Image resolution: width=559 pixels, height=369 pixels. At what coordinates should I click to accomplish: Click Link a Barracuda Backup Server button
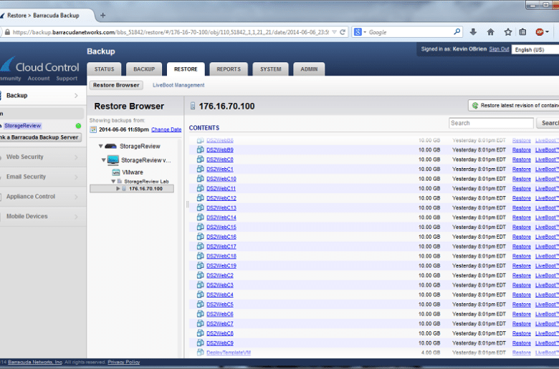pyautogui.click(x=40, y=137)
